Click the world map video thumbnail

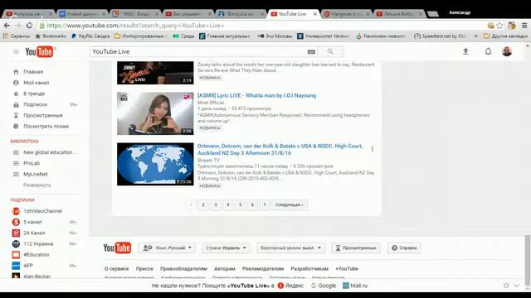(x=155, y=164)
